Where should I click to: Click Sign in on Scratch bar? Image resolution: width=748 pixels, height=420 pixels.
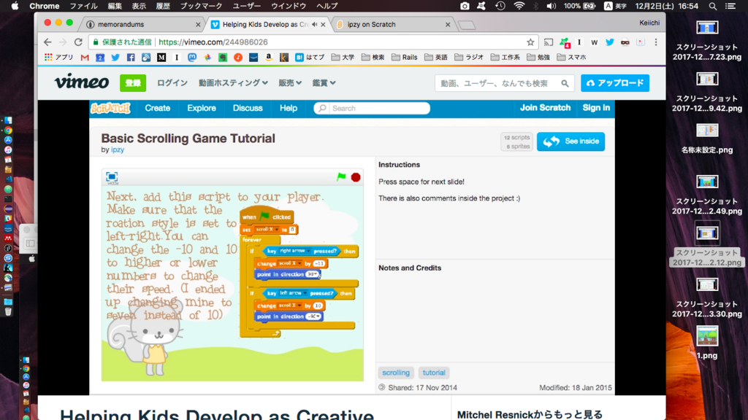(596, 108)
